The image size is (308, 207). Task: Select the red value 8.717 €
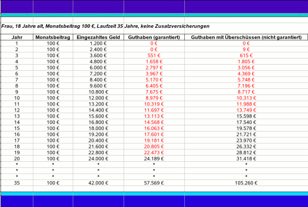(x=246, y=92)
